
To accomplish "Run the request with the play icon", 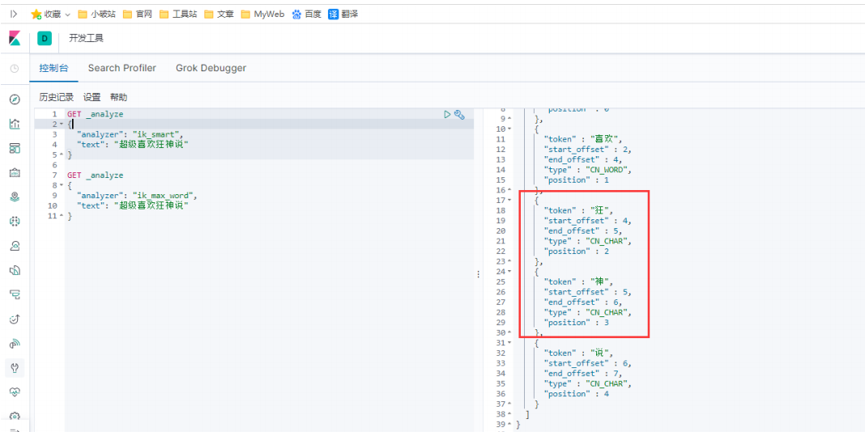I will 447,115.
